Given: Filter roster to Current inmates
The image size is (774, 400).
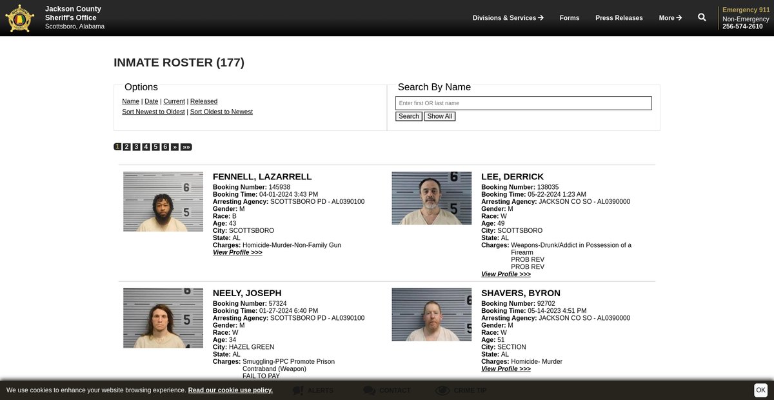Looking at the screenshot, I should [174, 101].
